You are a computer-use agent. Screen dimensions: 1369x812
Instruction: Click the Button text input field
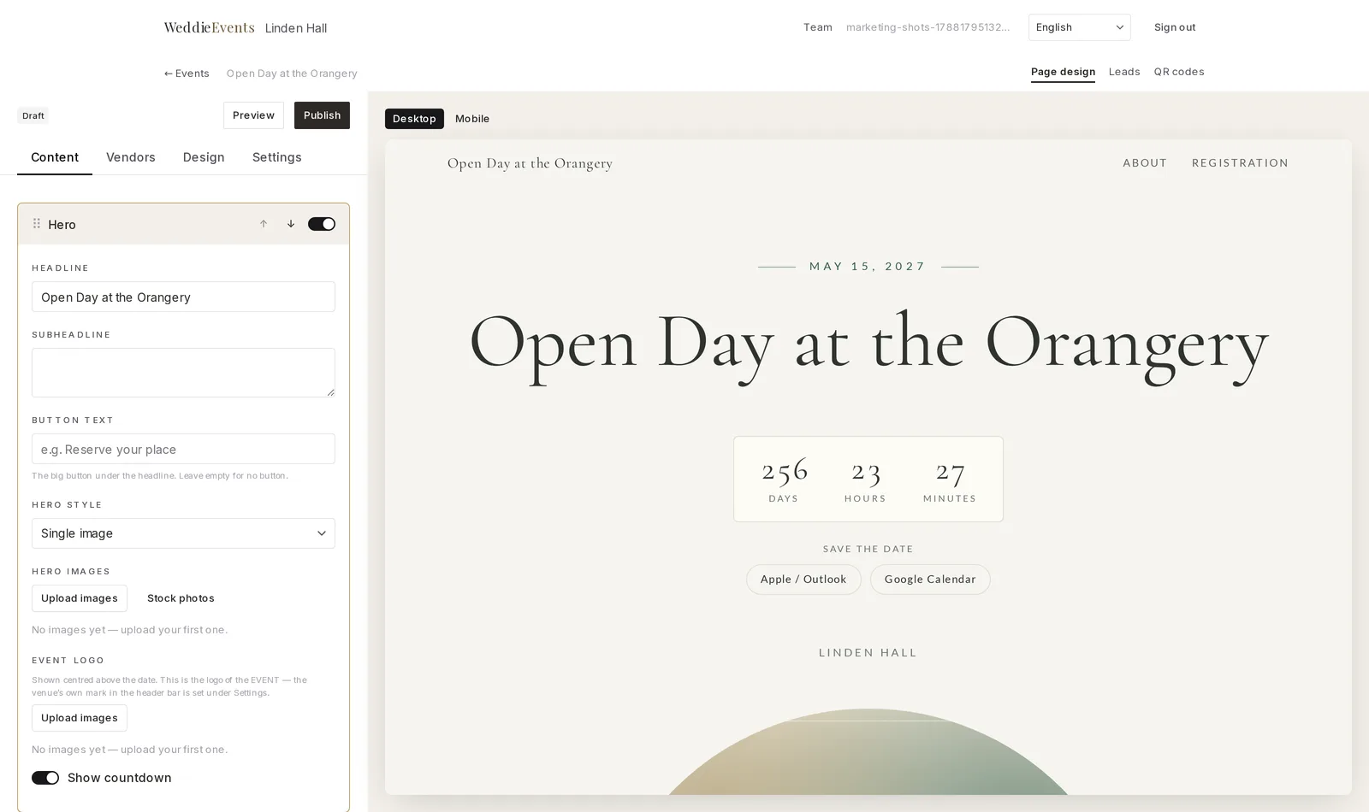click(x=183, y=449)
